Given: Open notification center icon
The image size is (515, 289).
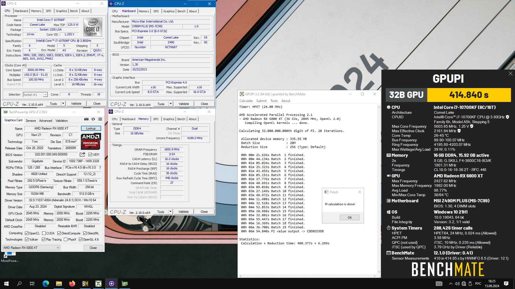Looking at the screenshot, I should 506,284.
